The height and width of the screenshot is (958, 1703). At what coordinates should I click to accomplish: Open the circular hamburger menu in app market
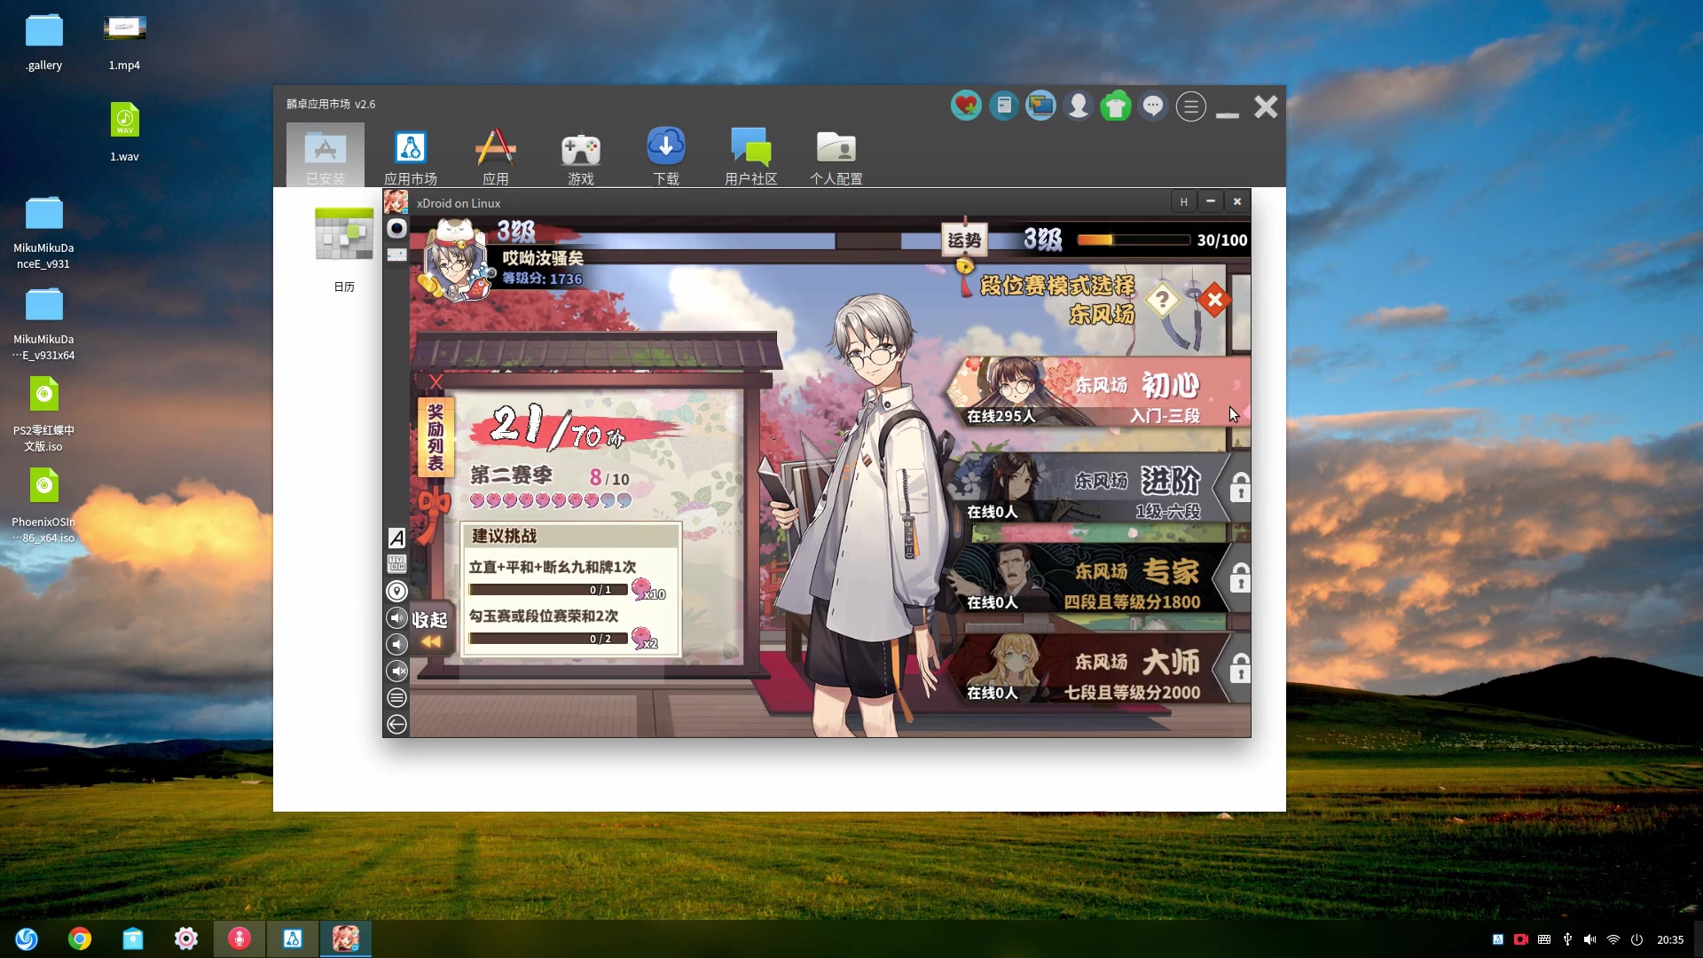point(1190,107)
